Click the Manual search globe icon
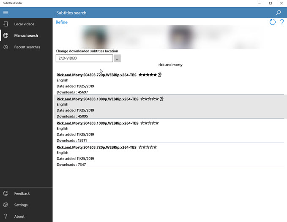This screenshot has height=222, width=287. point(5,35)
